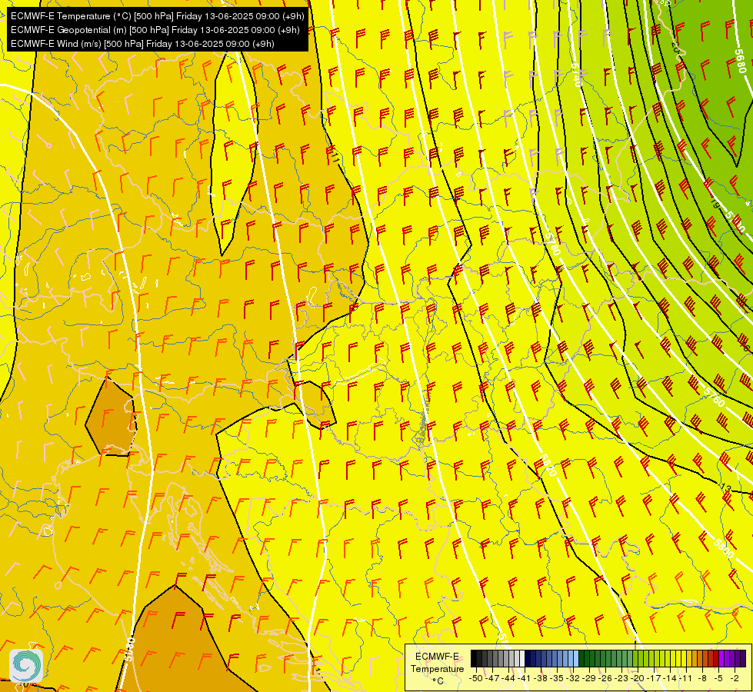Click the -8 legend tick label

click(x=702, y=678)
